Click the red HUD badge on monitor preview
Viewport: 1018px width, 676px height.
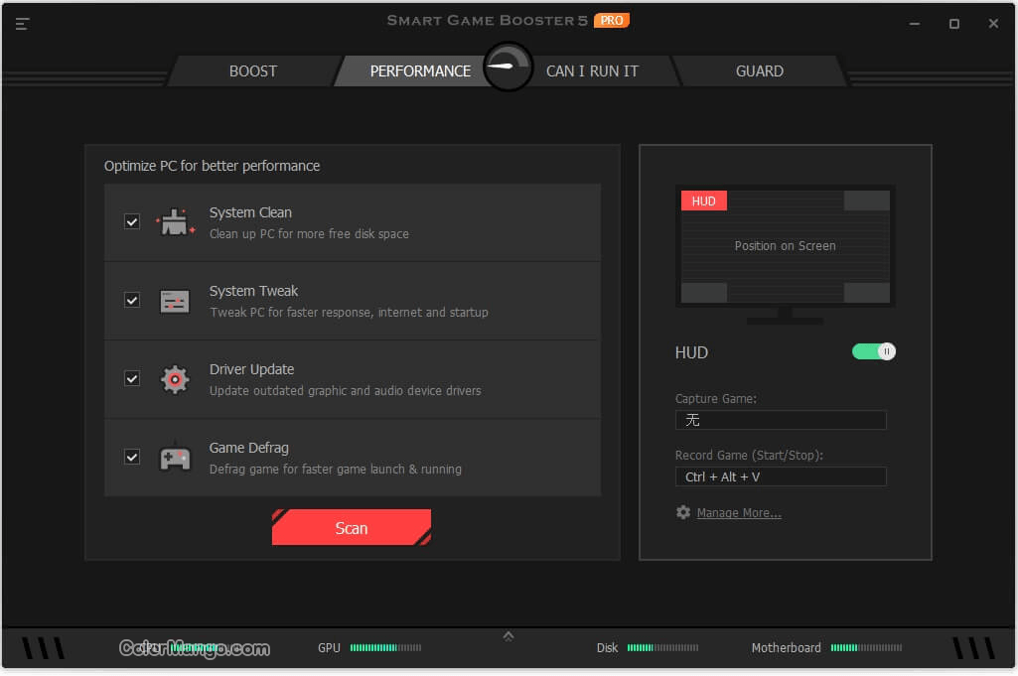703,201
